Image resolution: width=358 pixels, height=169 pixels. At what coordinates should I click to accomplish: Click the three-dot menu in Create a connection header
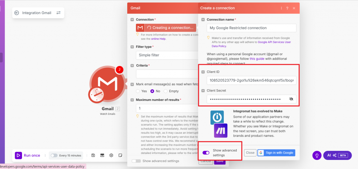coord(281,8)
